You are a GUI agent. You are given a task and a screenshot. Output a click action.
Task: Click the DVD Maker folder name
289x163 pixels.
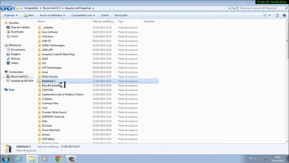tap(48, 139)
